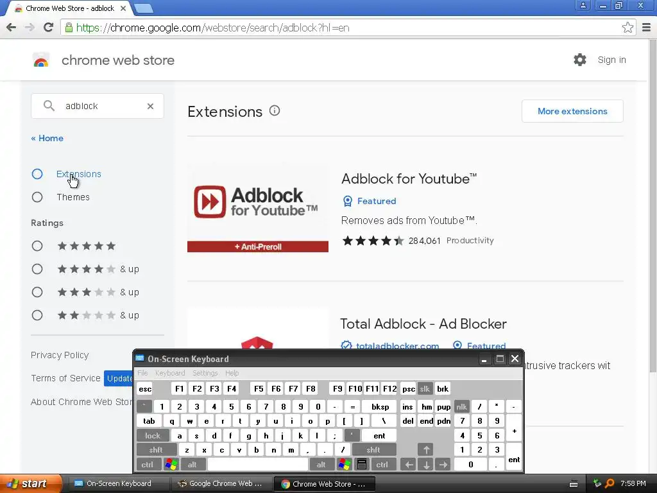Open the Keyboard menu in On-Screen Keyboard
This screenshot has width=657, height=493.
[169, 373]
